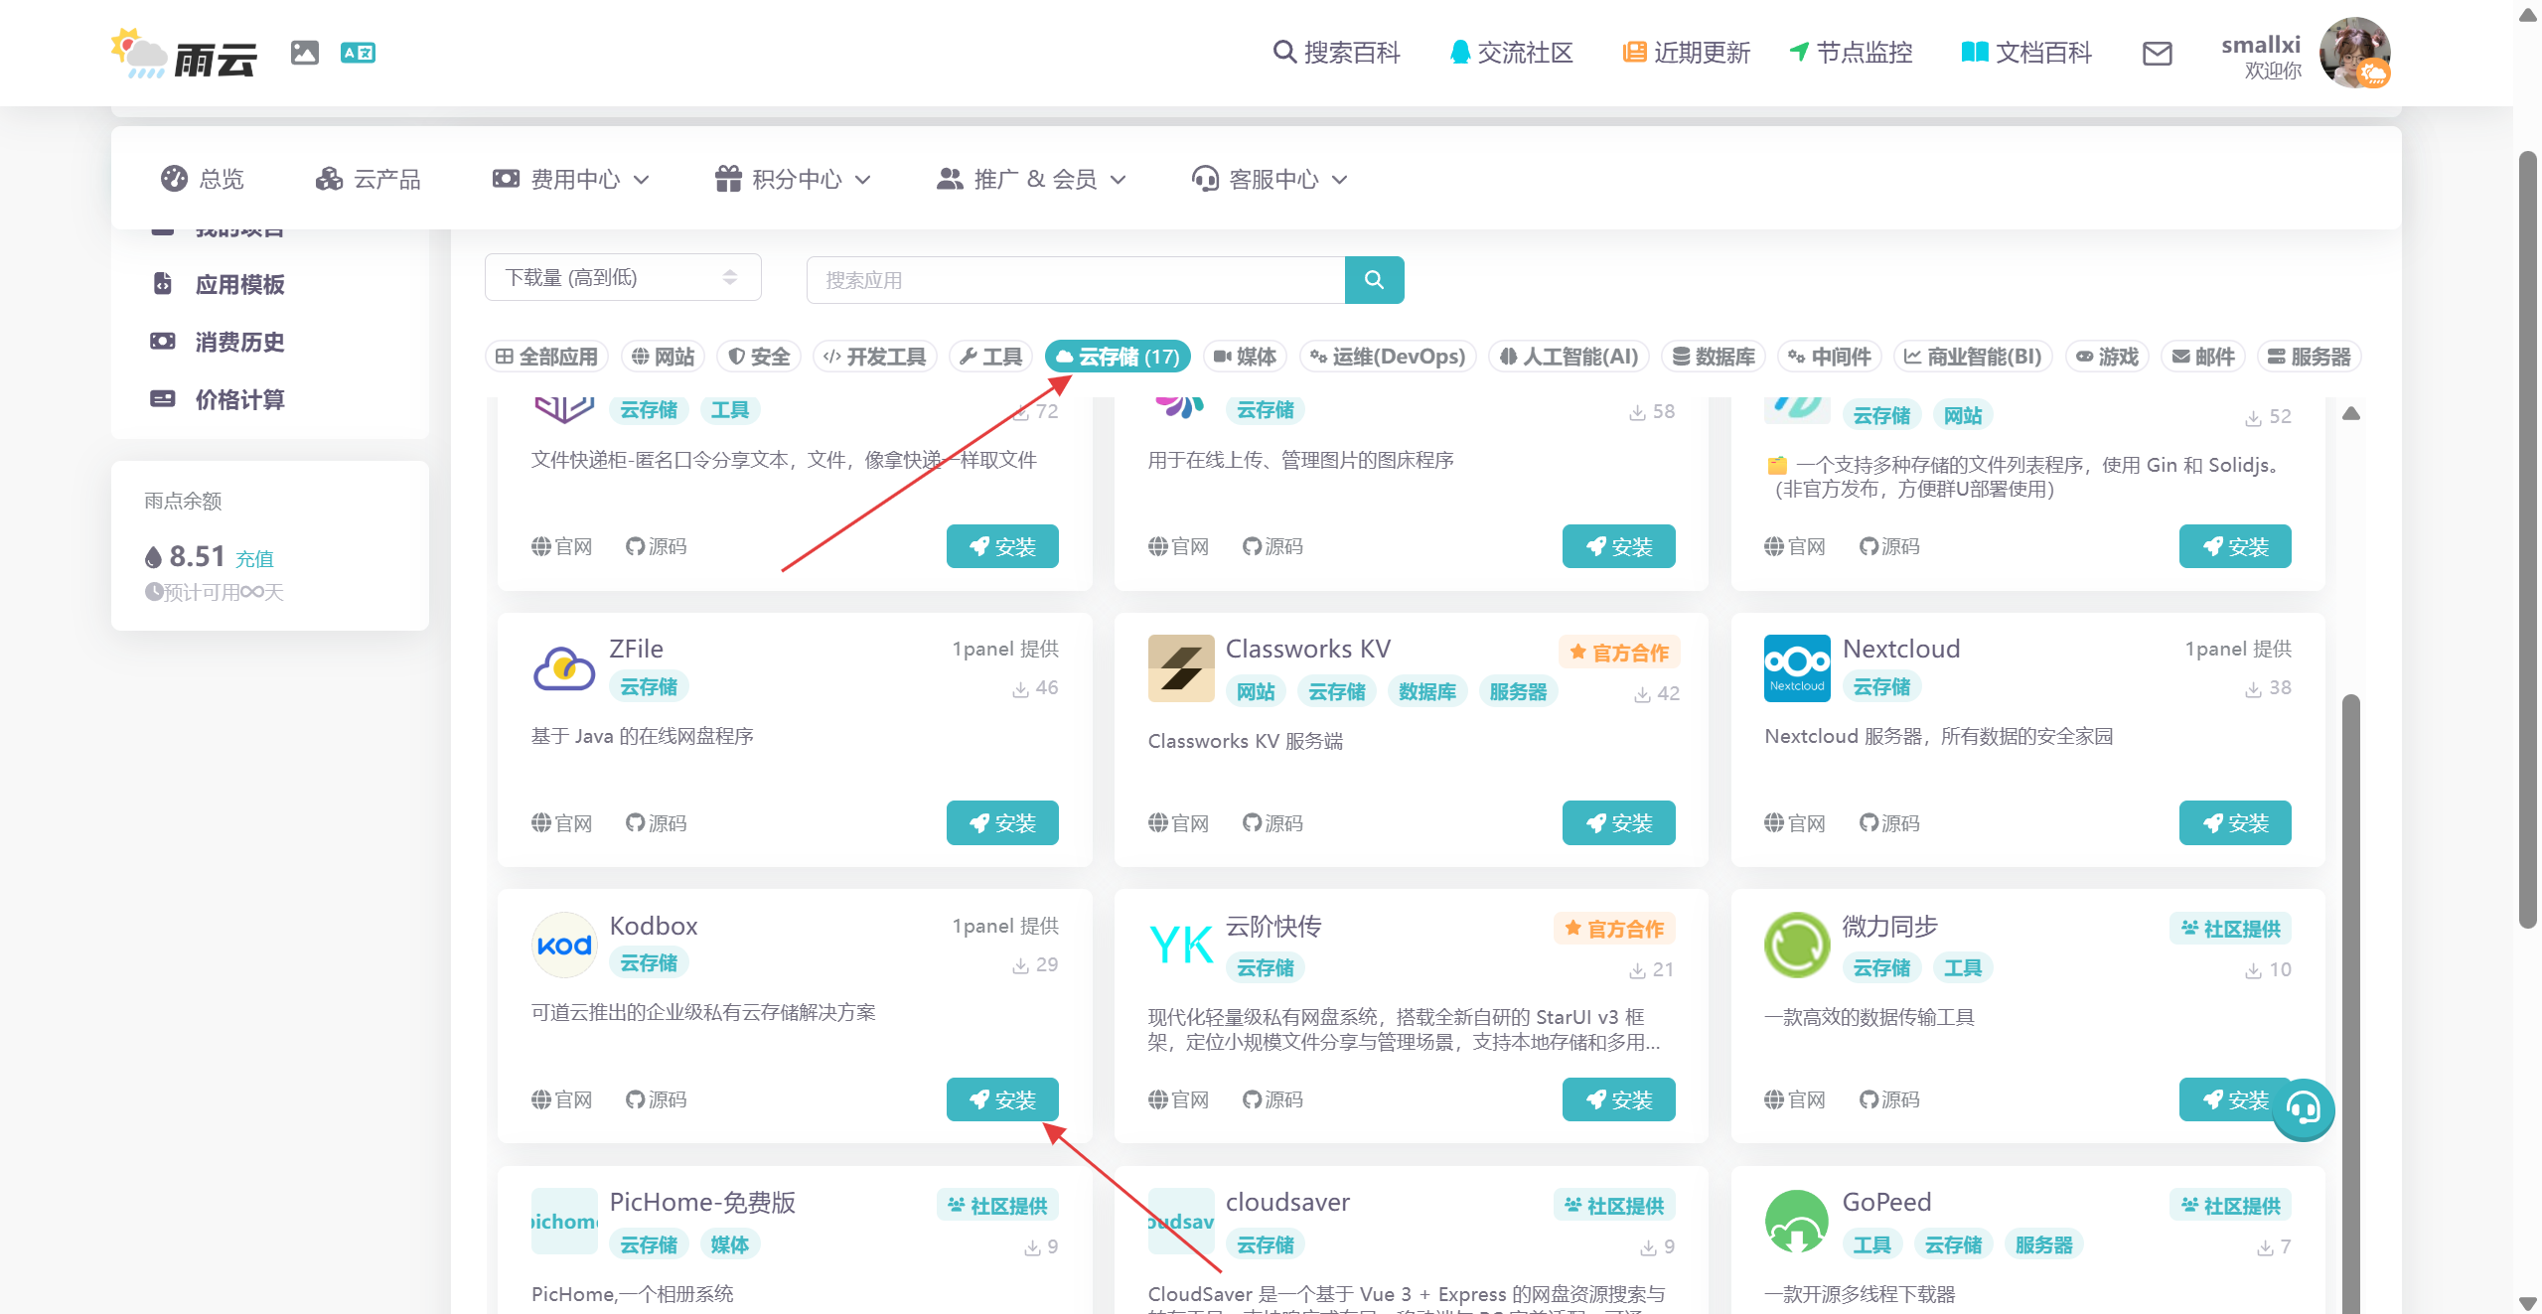Open 应用模板 in the sidebar
Viewport: 2542px width, 1314px height.
(x=239, y=284)
